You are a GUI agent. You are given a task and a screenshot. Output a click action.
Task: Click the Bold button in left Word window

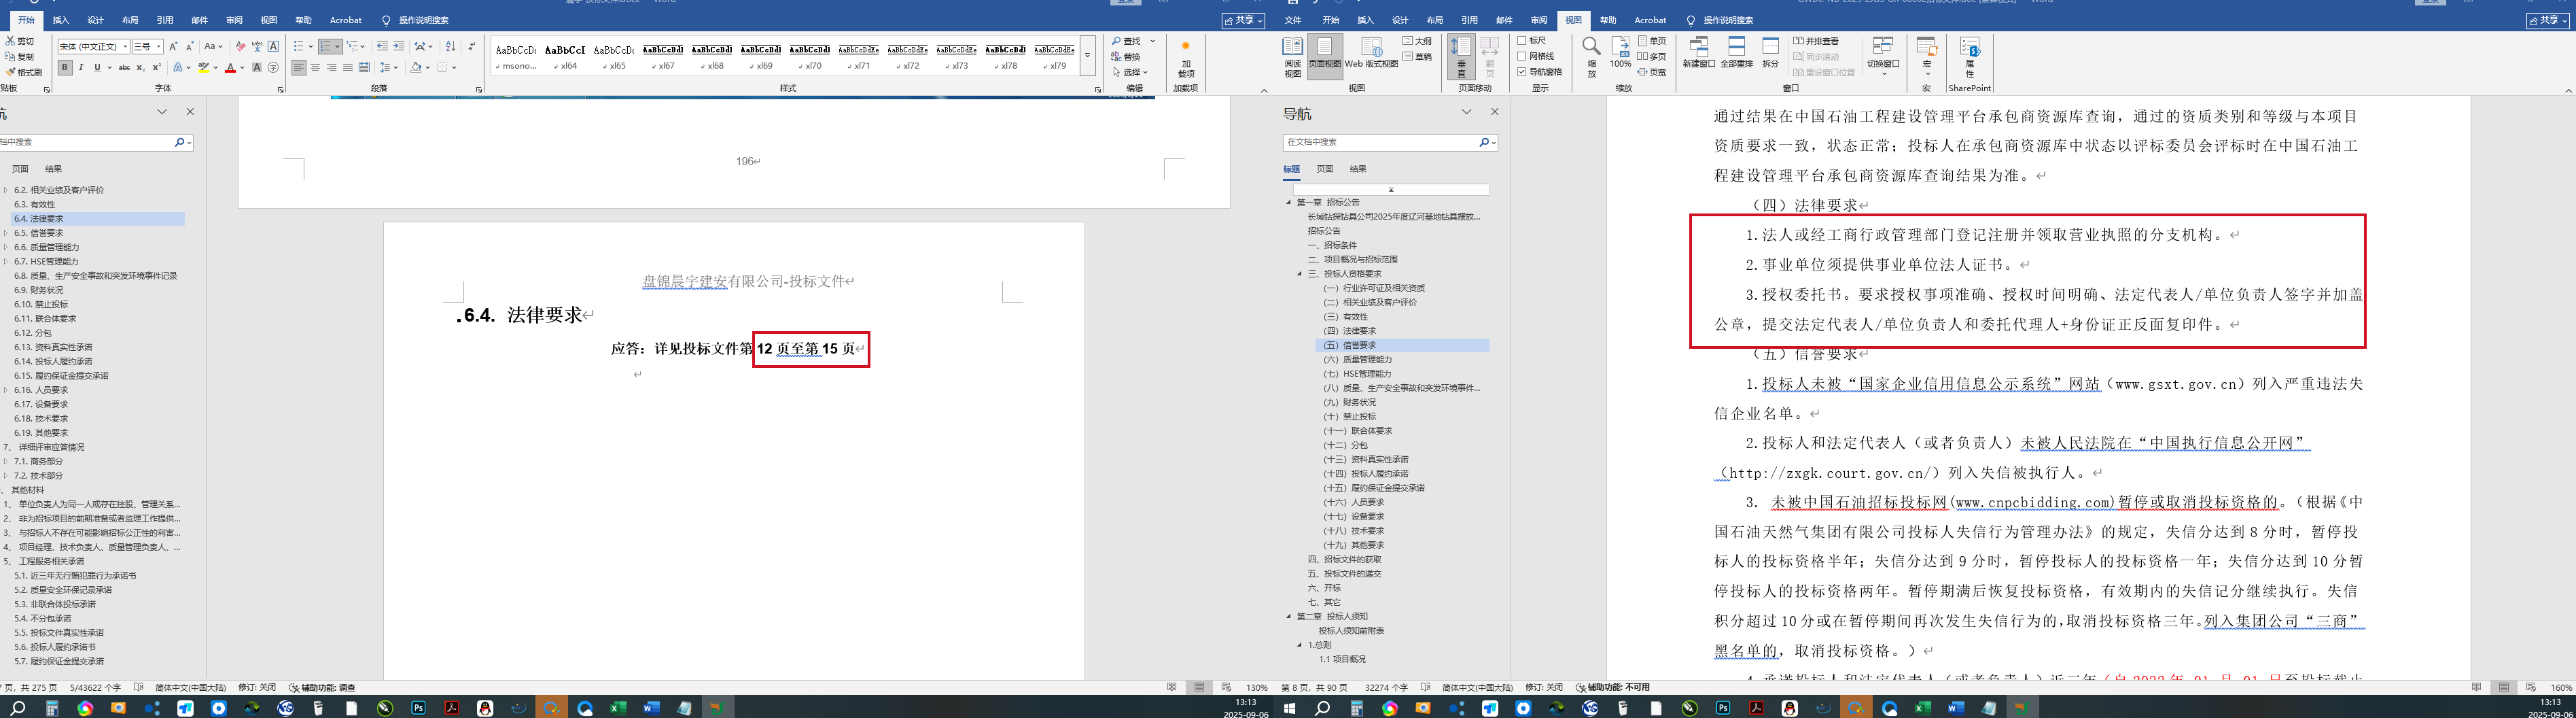65,68
